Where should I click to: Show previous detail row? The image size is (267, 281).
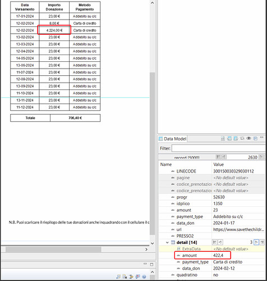(220, 242)
